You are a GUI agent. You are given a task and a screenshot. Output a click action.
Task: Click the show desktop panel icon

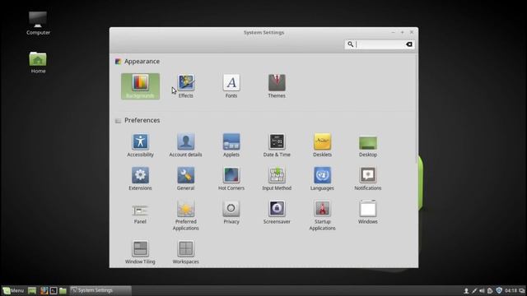coord(32,290)
